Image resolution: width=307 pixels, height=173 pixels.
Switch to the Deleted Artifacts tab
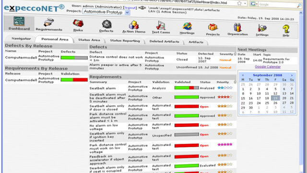click(x=164, y=41)
